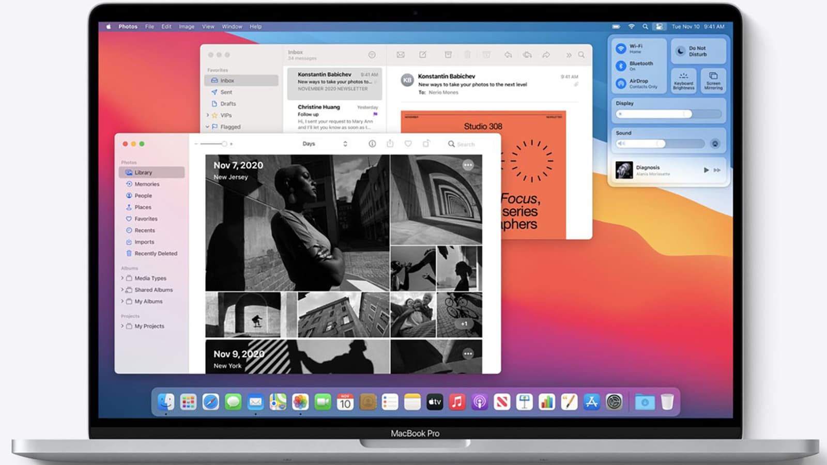Toggle the Control Center menu bar icon
This screenshot has height=465, width=827.
tap(659, 26)
